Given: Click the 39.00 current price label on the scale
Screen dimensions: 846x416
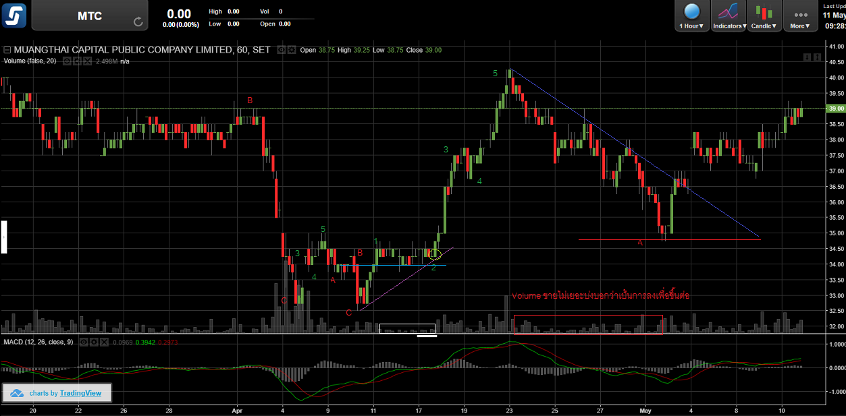Looking at the screenshot, I should pos(835,109).
